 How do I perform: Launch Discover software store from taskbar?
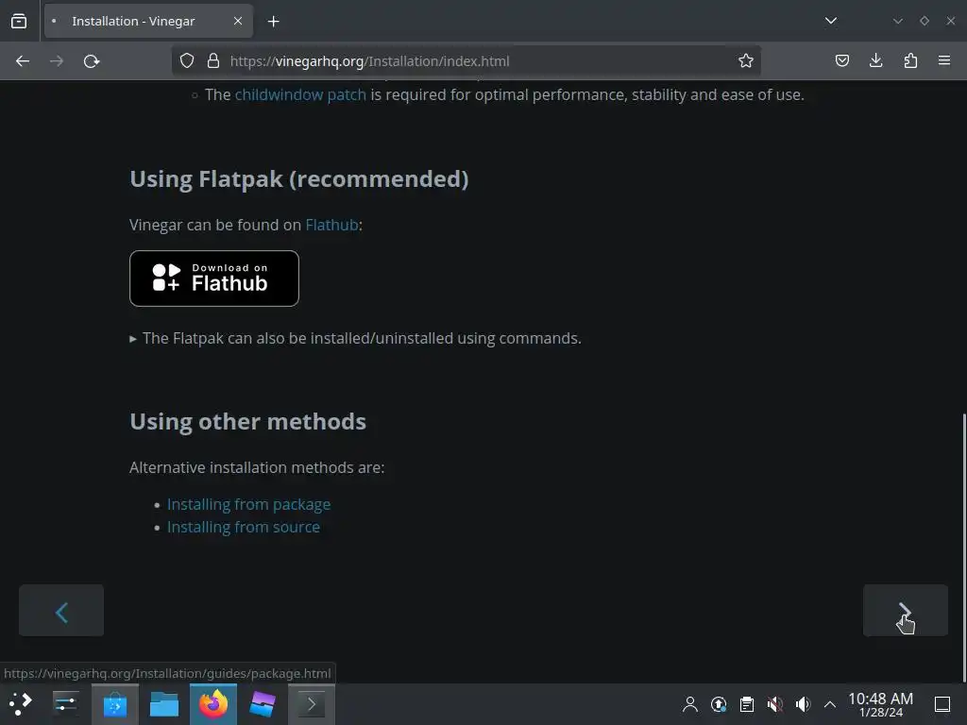tap(114, 704)
